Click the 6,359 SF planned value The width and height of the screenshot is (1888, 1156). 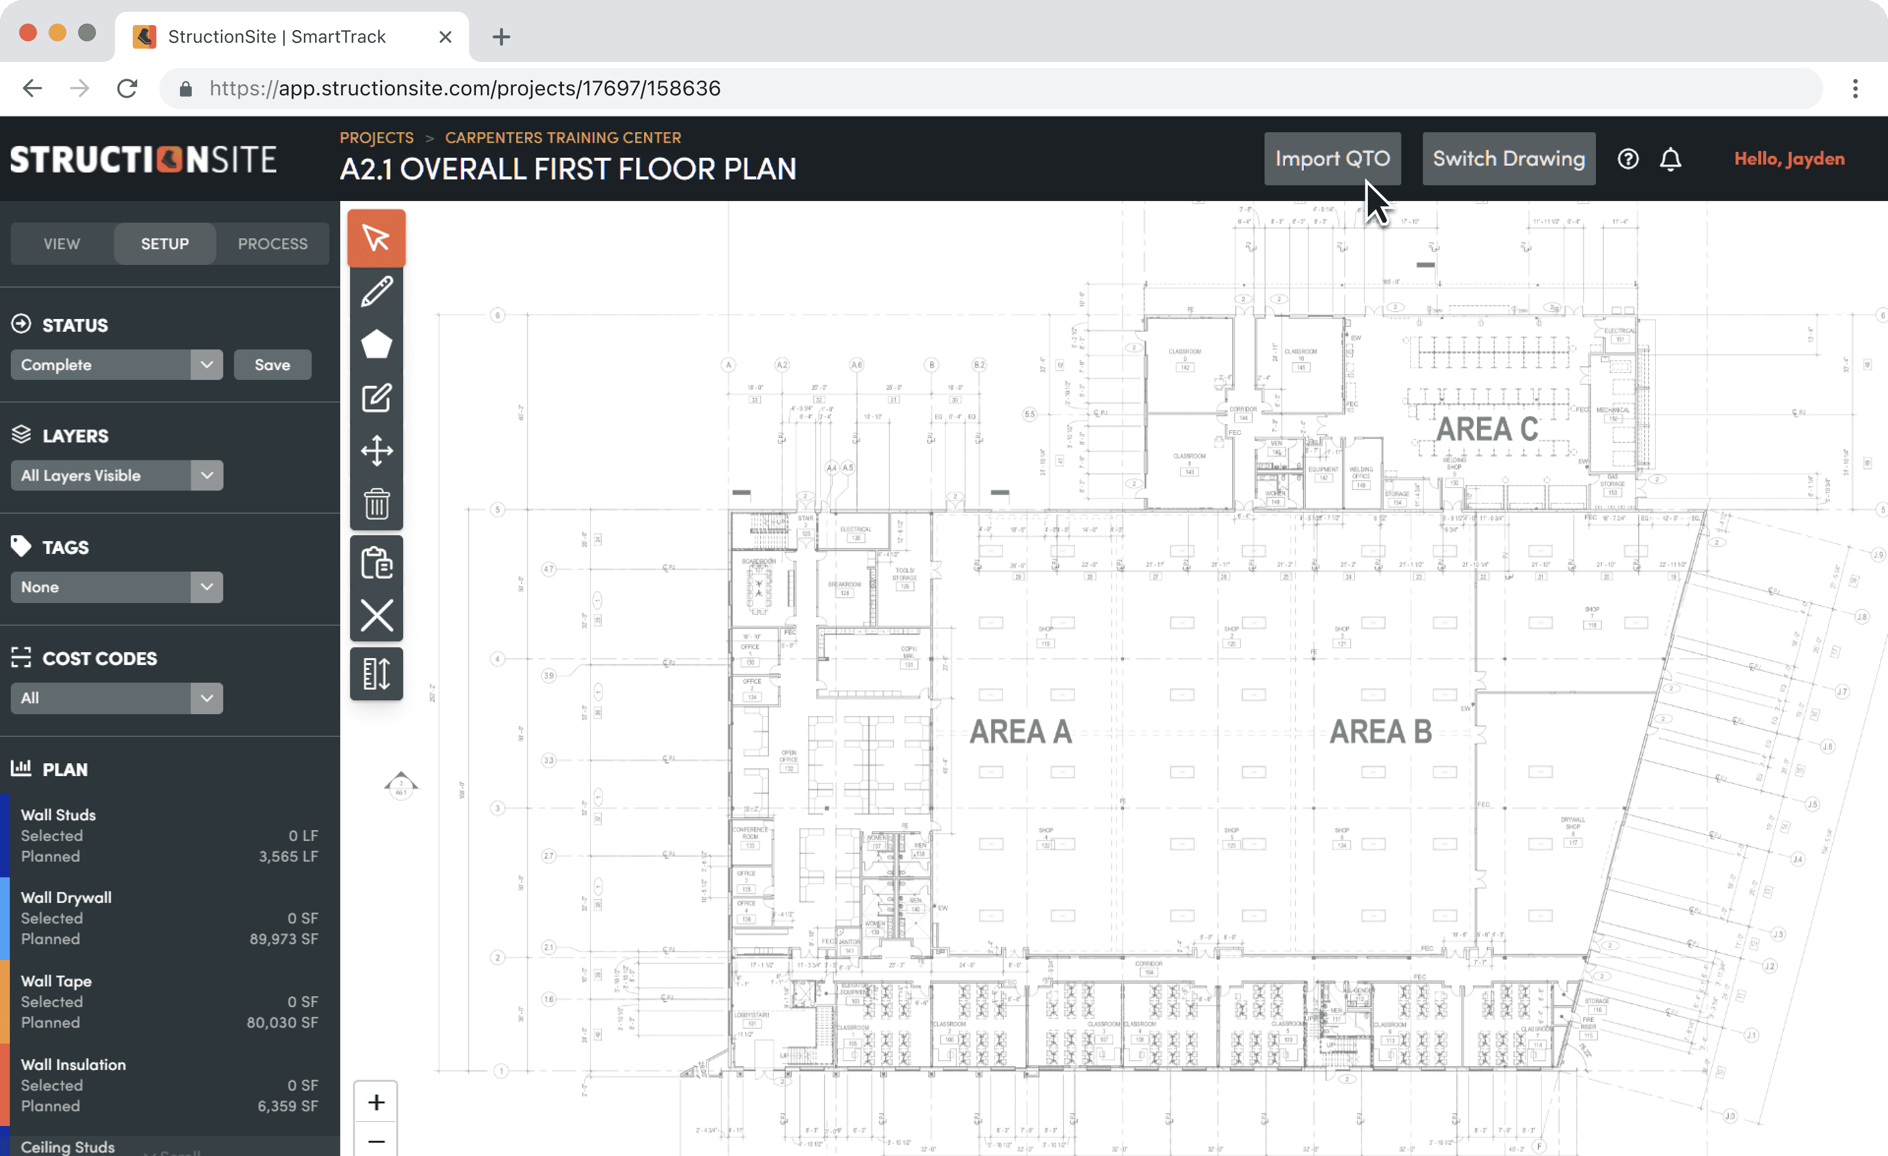(x=287, y=1106)
